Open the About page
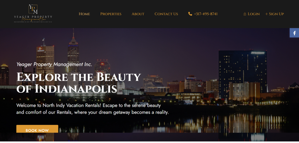This screenshot has width=299, height=143. 138,14
